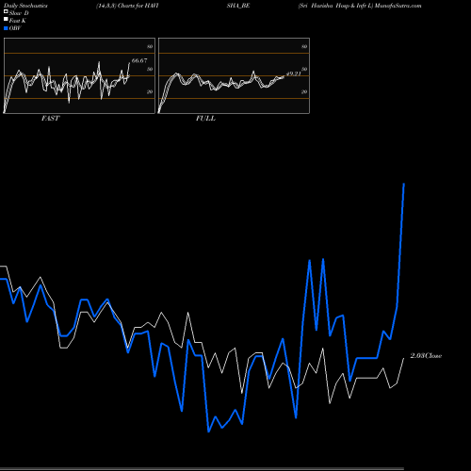Screen dimensions: 471x471
Task: Click the Fast K legend swatch
Action: 6,19
